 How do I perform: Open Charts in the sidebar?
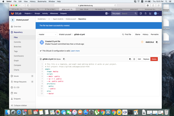pyautogui.click(x=17, y=70)
